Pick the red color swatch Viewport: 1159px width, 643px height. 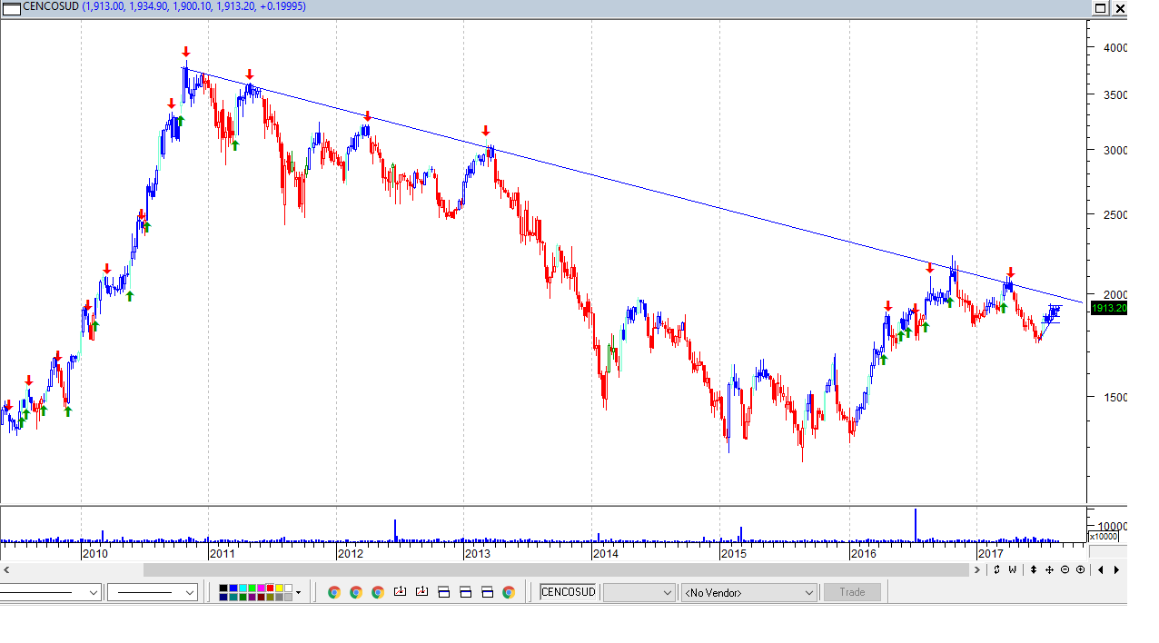point(271,588)
